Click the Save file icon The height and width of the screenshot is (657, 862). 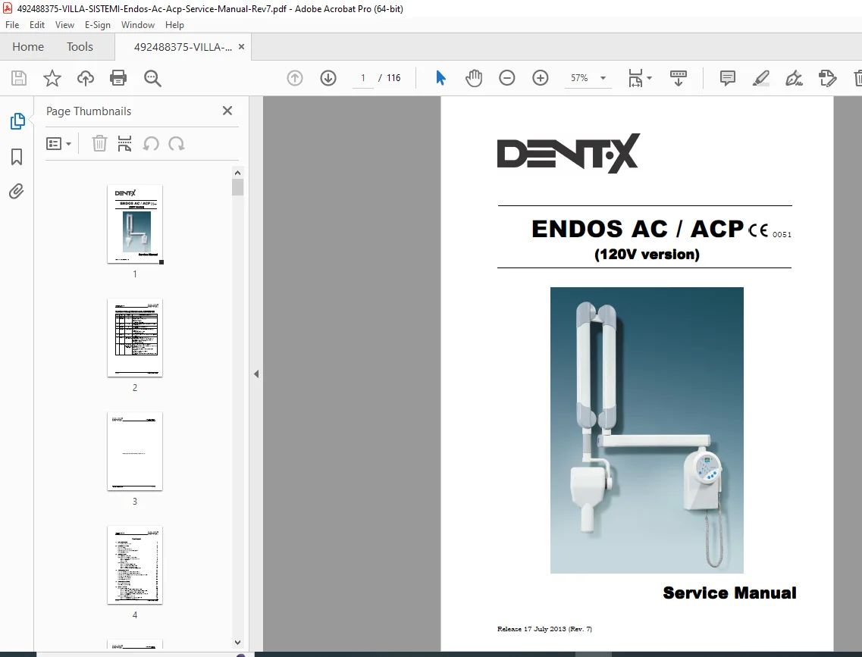click(19, 78)
